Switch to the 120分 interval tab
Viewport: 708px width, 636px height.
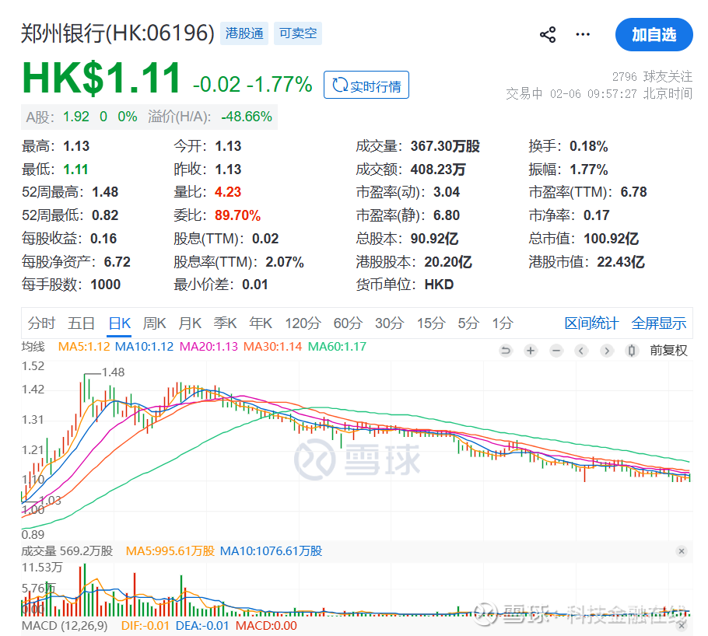303,323
